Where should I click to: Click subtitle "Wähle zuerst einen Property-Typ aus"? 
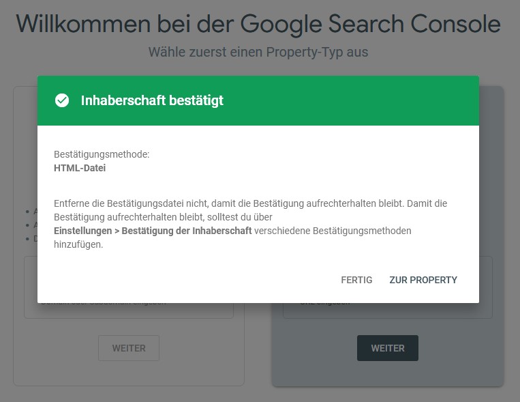tap(258, 52)
